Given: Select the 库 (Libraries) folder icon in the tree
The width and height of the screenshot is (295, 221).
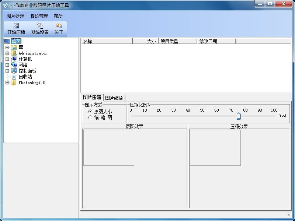Looking at the screenshot, I should (x=14, y=48).
